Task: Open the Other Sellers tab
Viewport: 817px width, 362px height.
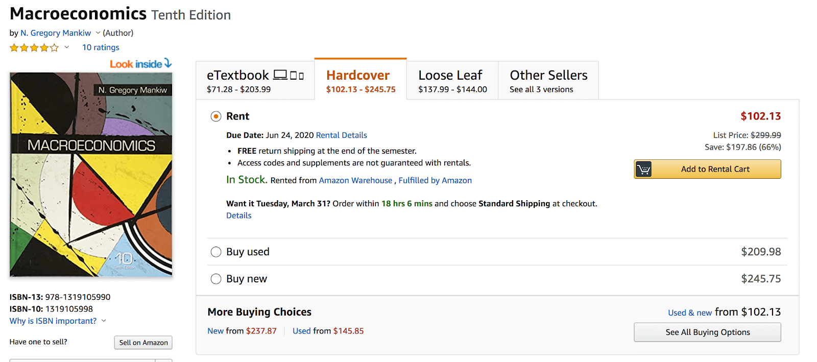Action: click(548, 81)
